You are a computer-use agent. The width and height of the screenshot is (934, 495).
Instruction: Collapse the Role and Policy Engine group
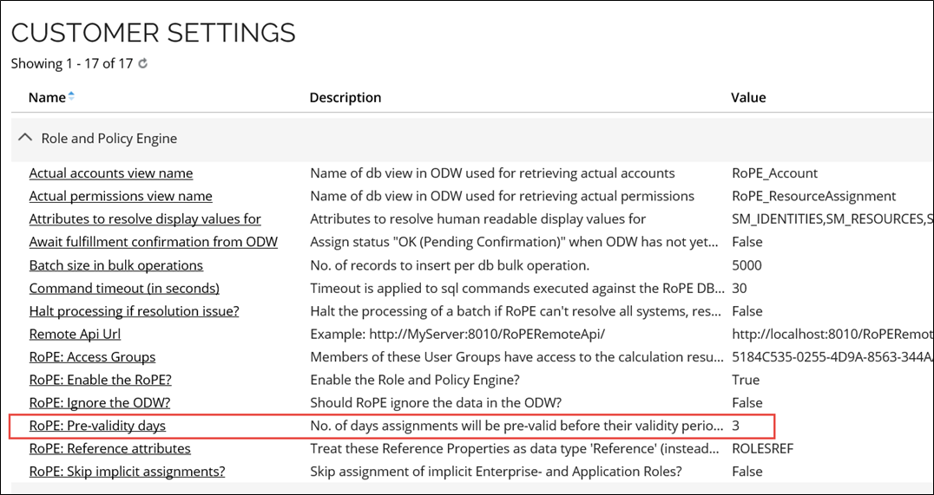[x=24, y=138]
